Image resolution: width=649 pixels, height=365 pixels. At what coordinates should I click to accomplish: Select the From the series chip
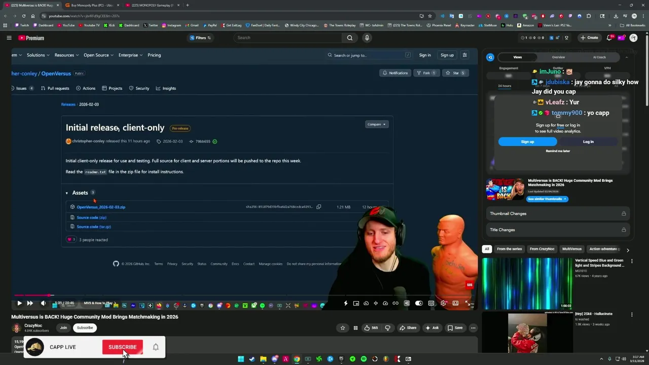tap(509, 249)
